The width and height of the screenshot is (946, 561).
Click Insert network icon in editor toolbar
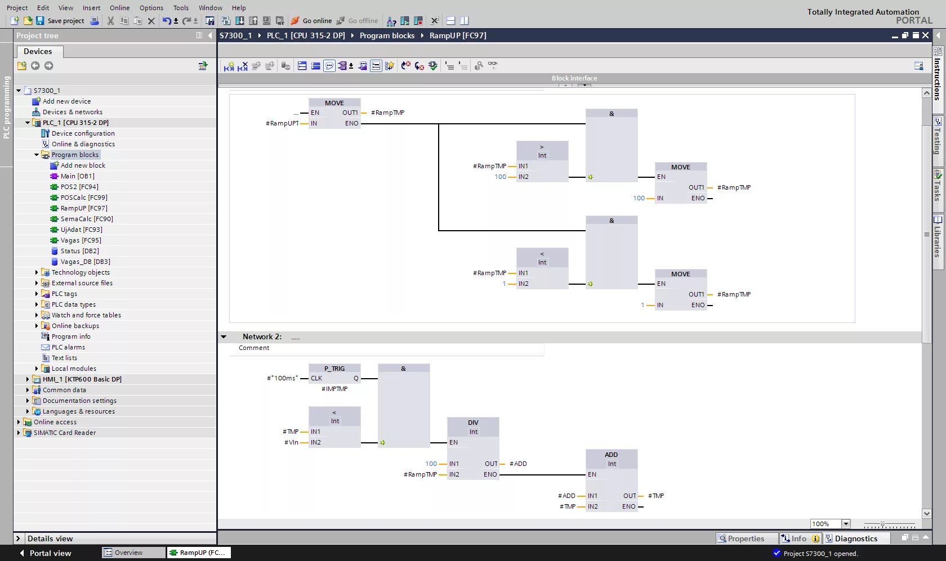(x=229, y=66)
